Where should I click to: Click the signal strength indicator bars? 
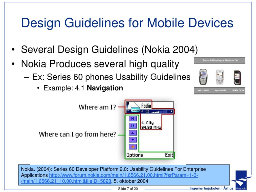[x=128, y=105]
